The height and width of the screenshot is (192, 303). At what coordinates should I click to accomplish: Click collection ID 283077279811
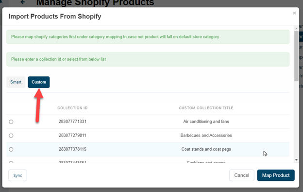pyautogui.click(x=72, y=135)
